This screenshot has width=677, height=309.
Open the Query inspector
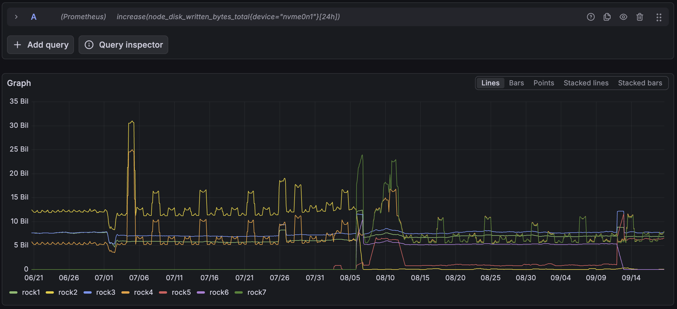[123, 45]
